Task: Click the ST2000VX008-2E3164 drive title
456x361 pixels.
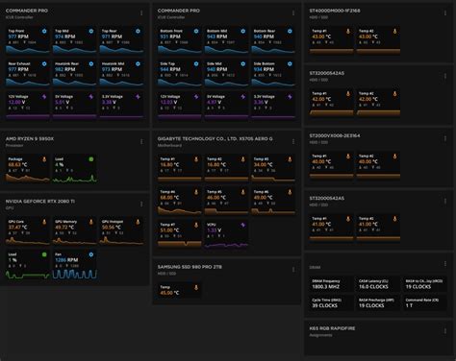Action: (335, 135)
